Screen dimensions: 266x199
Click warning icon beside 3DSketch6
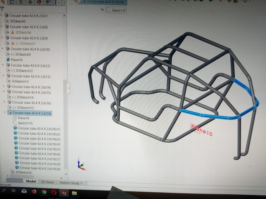[12, 32]
